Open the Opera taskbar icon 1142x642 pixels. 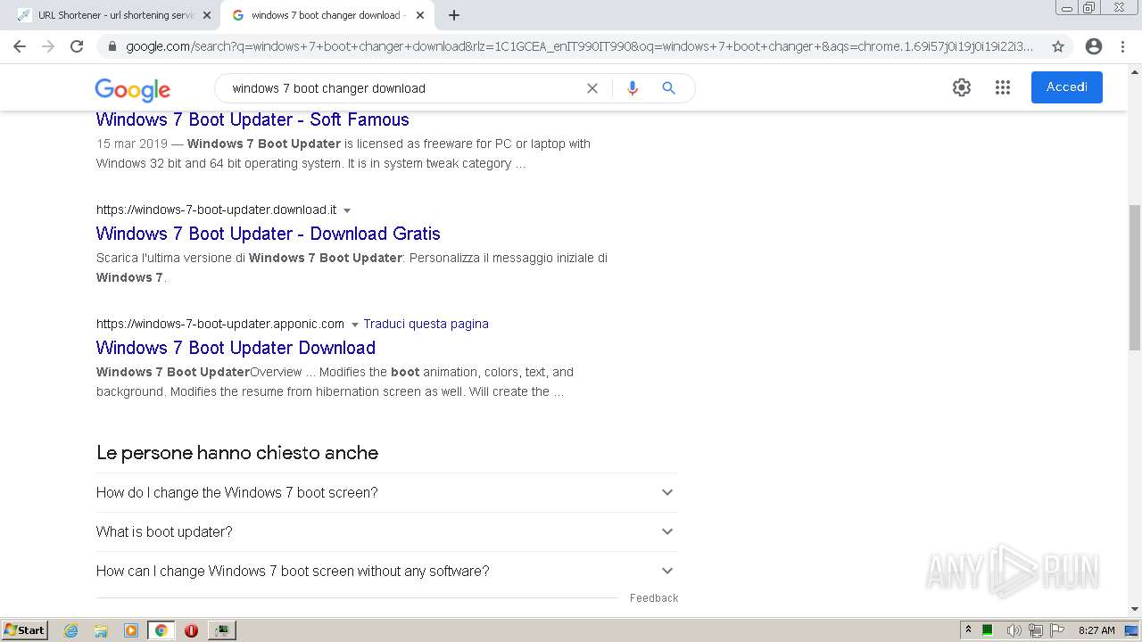(x=191, y=630)
